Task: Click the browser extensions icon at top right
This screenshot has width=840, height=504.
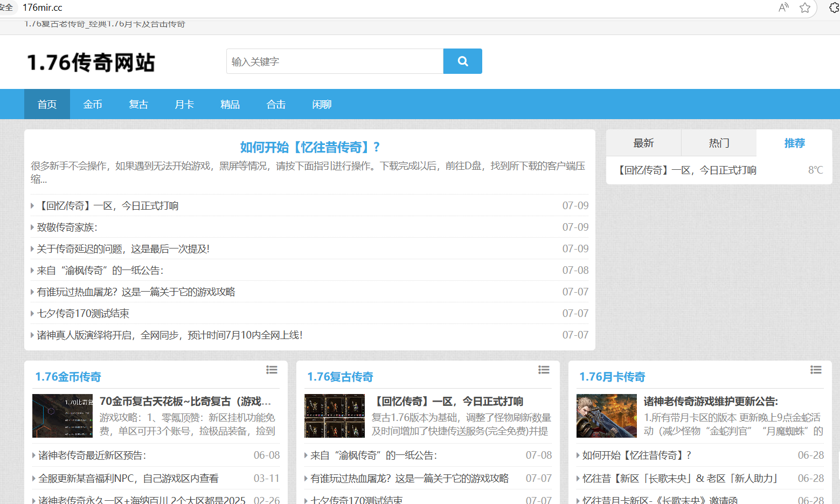Action: coord(834,8)
